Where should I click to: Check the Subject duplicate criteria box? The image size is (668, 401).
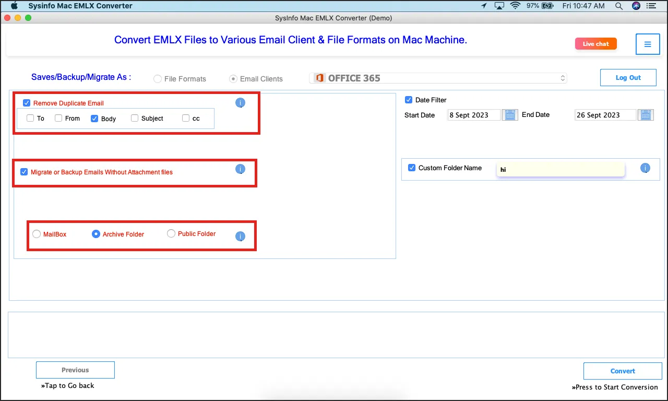click(135, 118)
